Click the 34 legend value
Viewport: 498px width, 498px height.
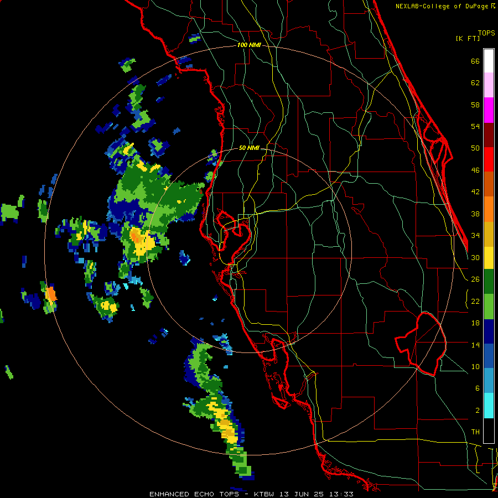coord(475,236)
